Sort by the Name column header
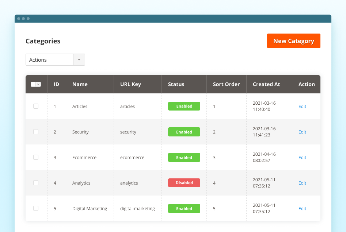The width and height of the screenshot is (346, 232). click(80, 84)
